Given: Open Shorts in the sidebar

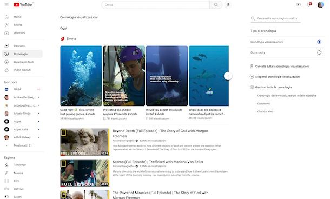Looking at the screenshot, I should pos(22,25).
